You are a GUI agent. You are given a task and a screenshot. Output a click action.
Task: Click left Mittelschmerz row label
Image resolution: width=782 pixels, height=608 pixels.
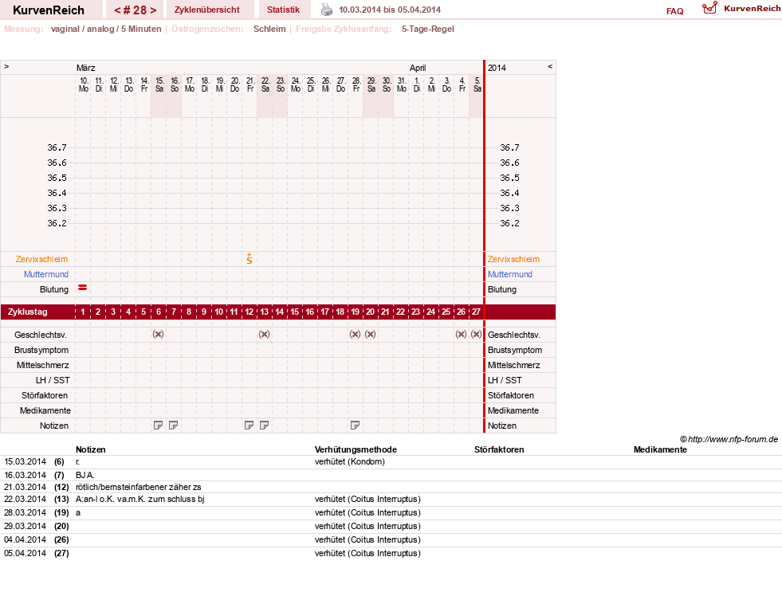point(43,365)
